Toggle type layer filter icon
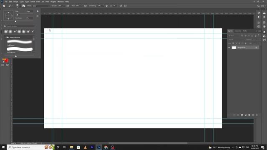 tap(249, 36)
